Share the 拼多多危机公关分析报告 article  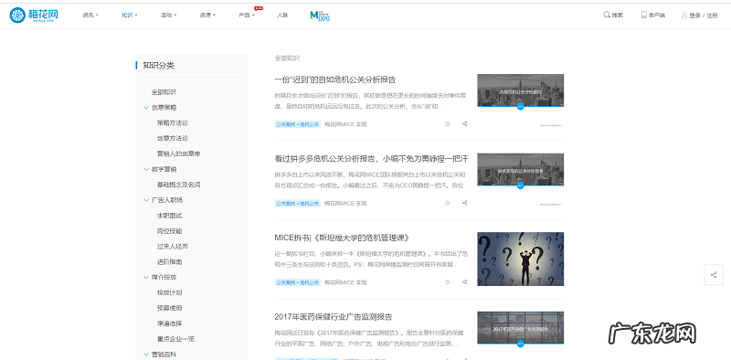click(x=464, y=204)
